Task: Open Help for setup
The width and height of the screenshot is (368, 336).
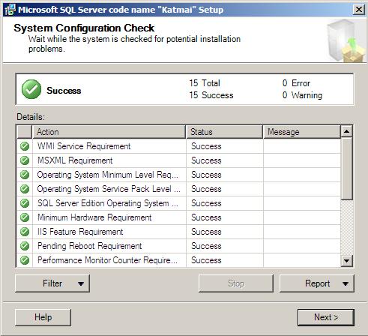Action: [x=43, y=317]
